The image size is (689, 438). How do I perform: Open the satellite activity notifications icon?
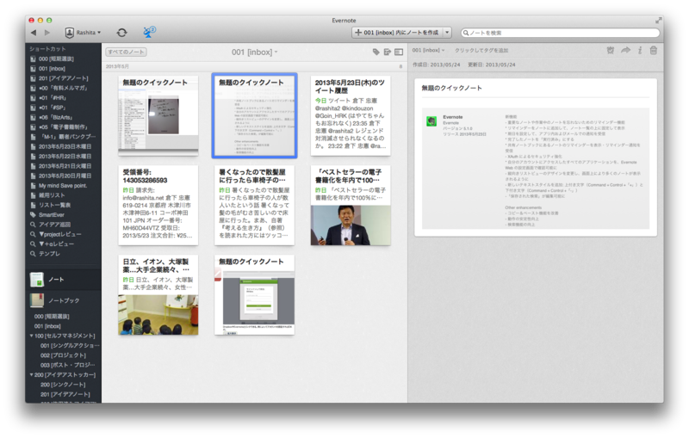[149, 32]
